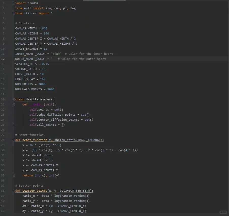Click the fold end marker beside 'from tkinter import *'
This screenshot has height=216, width=229.
pos(14,13)
